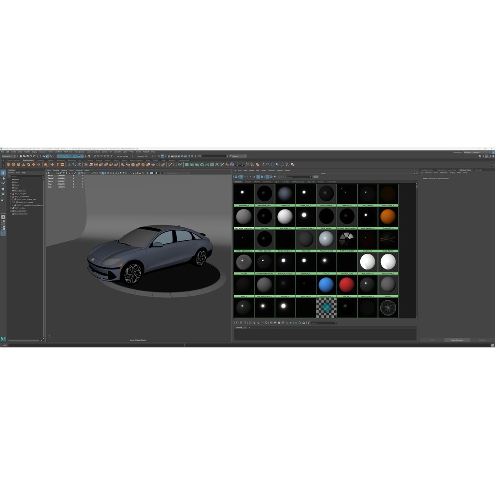Toggle Attribute Editor icon in top-right corner
Image resolution: width=495 pixels, height=495 pixels.
click(x=486, y=156)
